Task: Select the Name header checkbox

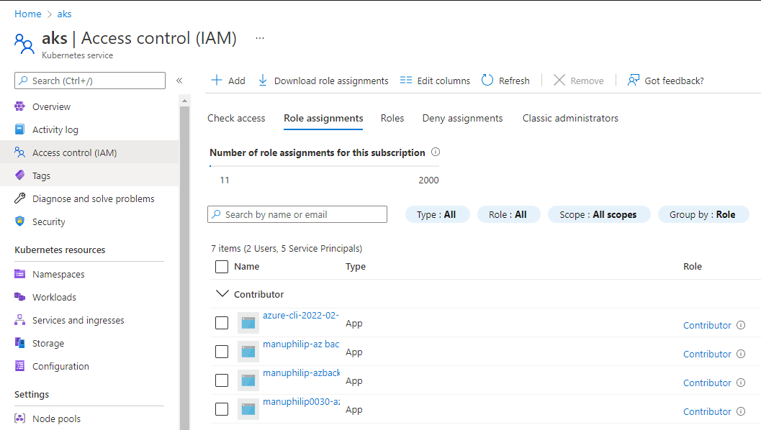Action: tap(222, 266)
